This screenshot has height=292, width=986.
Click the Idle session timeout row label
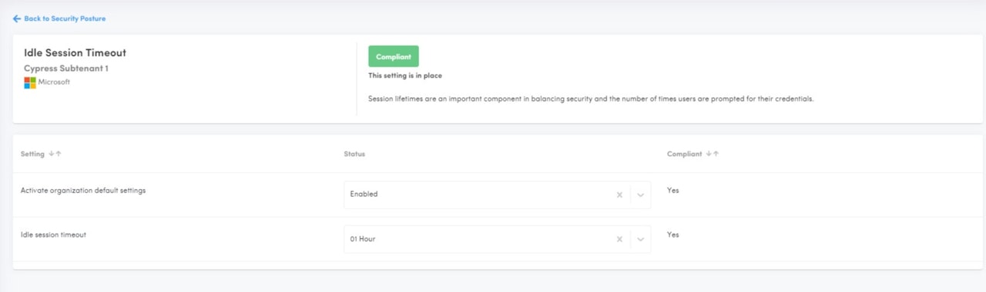tap(53, 234)
